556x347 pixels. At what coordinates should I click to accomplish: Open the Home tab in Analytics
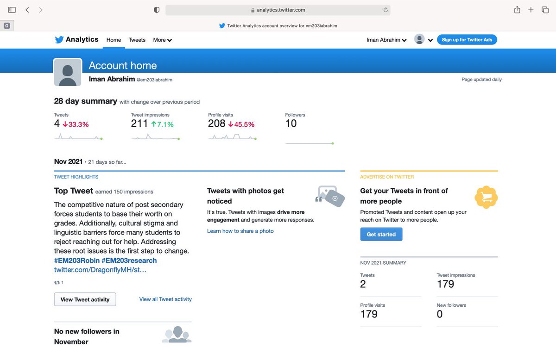coord(114,40)
